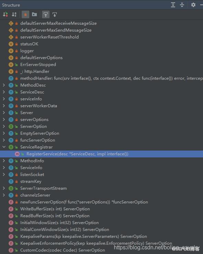Click the Sort Alphabetically icon

coord(14,14)
